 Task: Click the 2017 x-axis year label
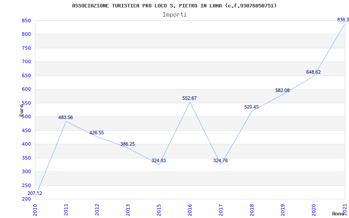221,210
